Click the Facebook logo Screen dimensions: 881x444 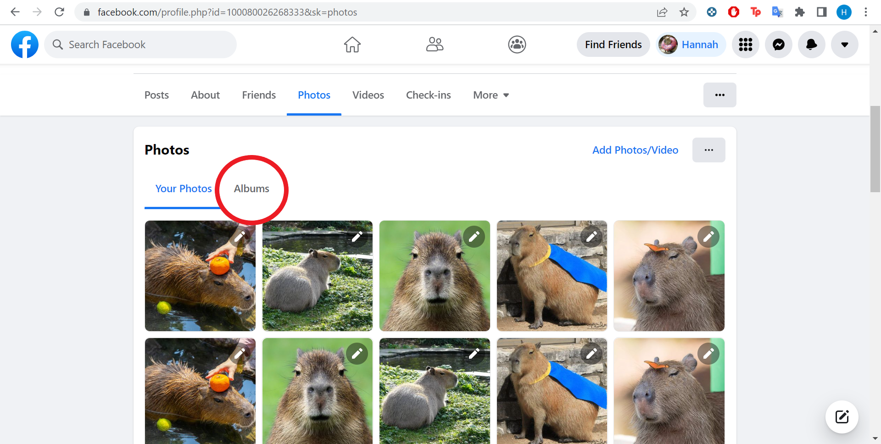coord(25,44)
